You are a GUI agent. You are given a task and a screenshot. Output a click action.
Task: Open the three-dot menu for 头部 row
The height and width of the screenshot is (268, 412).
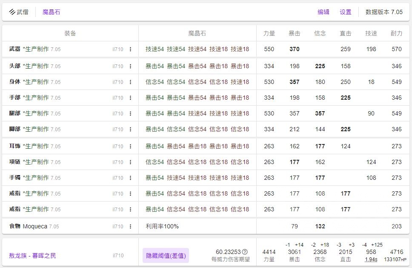(130, 66)
